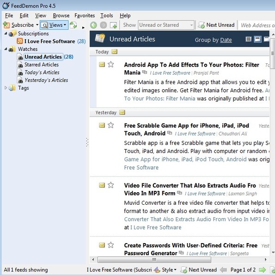Click the Group by Date link
Viewport: 275px width, 275px height.
point(226,40)
